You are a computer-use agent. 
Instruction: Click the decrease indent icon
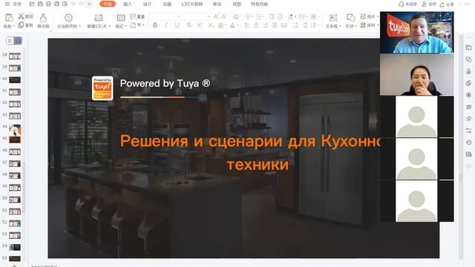point(272,16)
